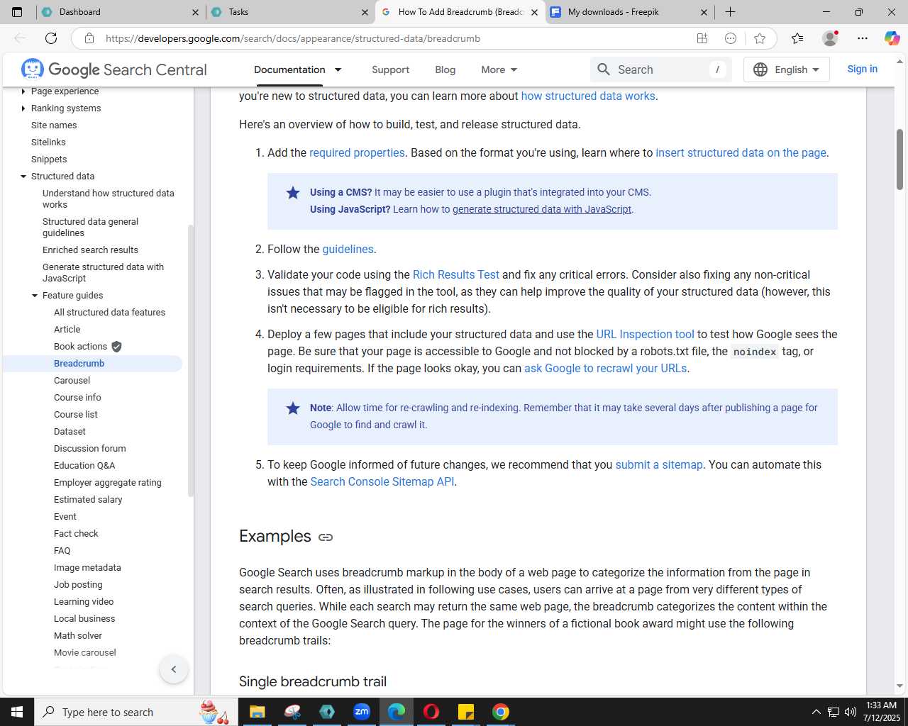Expand Page experience tree item
Viewport: 908px width, 726px height.
23,91
